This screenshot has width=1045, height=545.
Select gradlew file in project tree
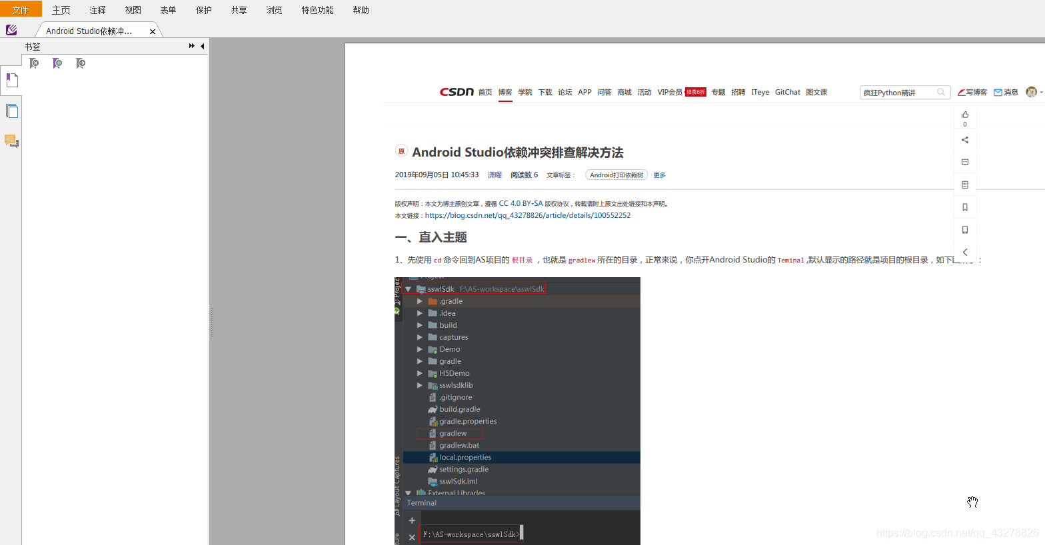pyautogui.click(x=453, y=433)
